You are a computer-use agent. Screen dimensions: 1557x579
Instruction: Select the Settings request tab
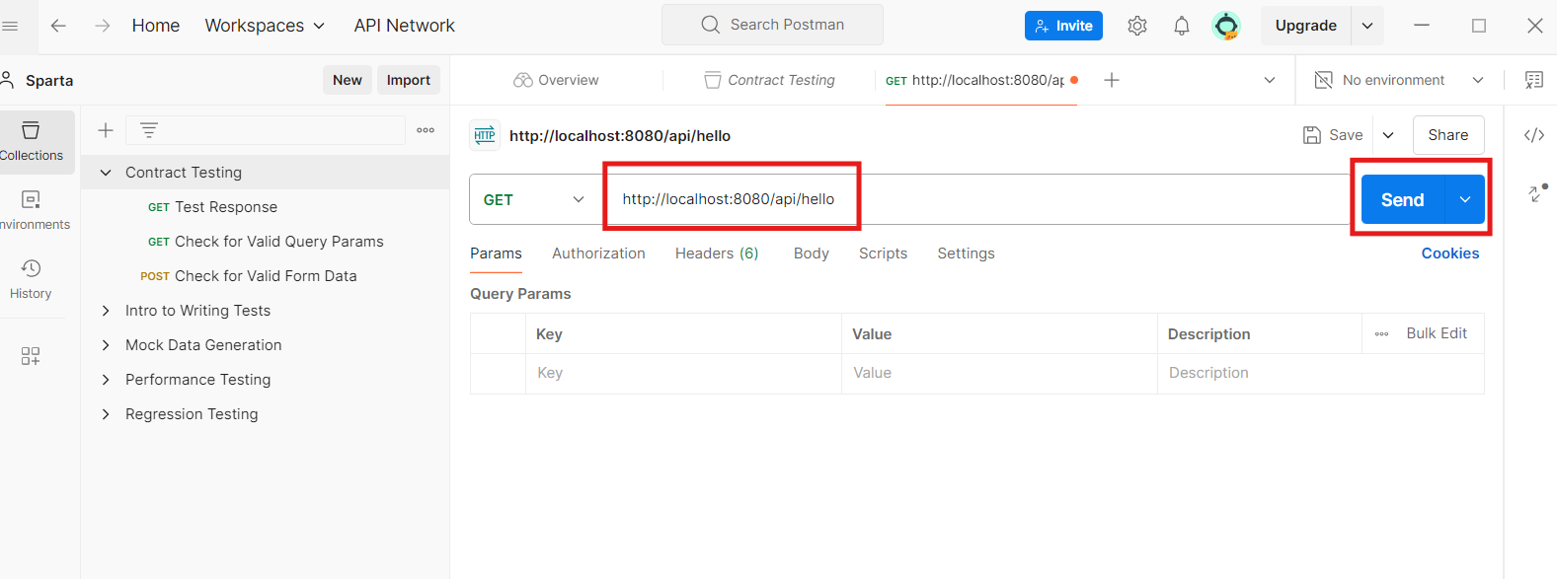(966, 253)
